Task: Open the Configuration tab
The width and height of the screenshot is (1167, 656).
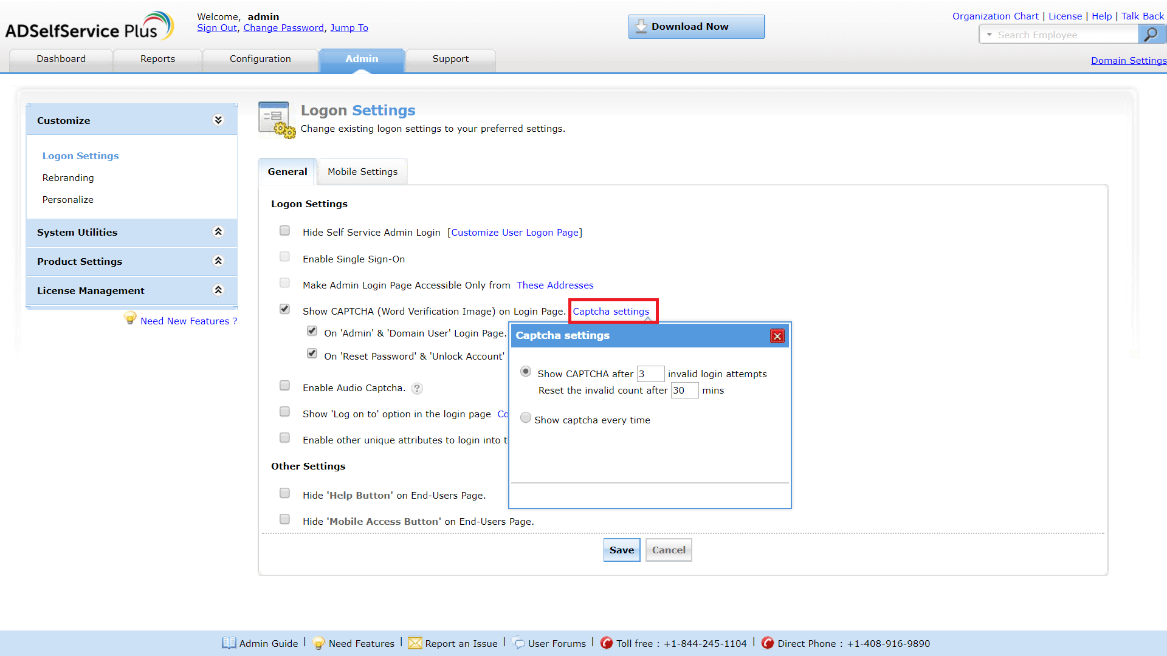Action: coord(260,59)
